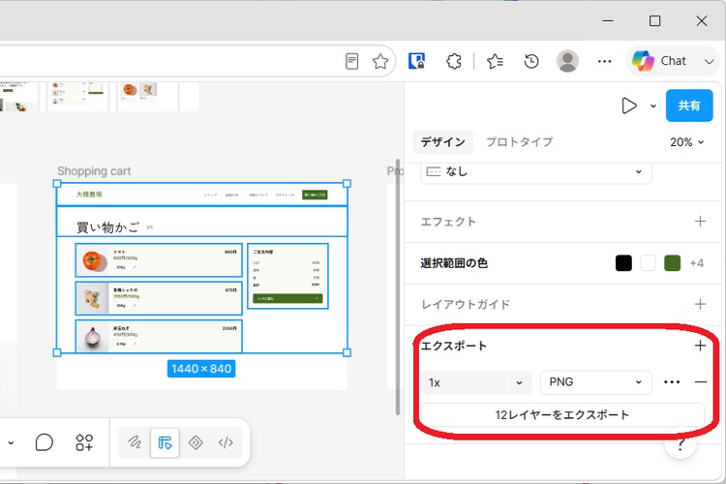Open the actions shapes-plus tool
726x484 pixels.
coord(84,442)
